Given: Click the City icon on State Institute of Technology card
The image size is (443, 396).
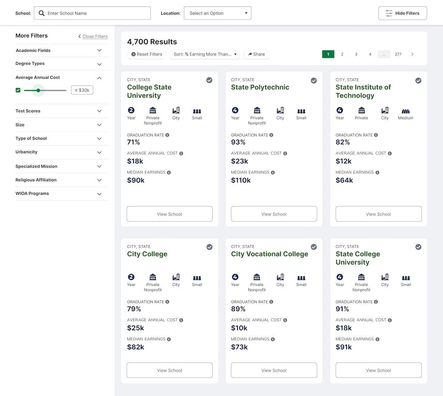Looking at the screenshot, I should tap(385, 110).
